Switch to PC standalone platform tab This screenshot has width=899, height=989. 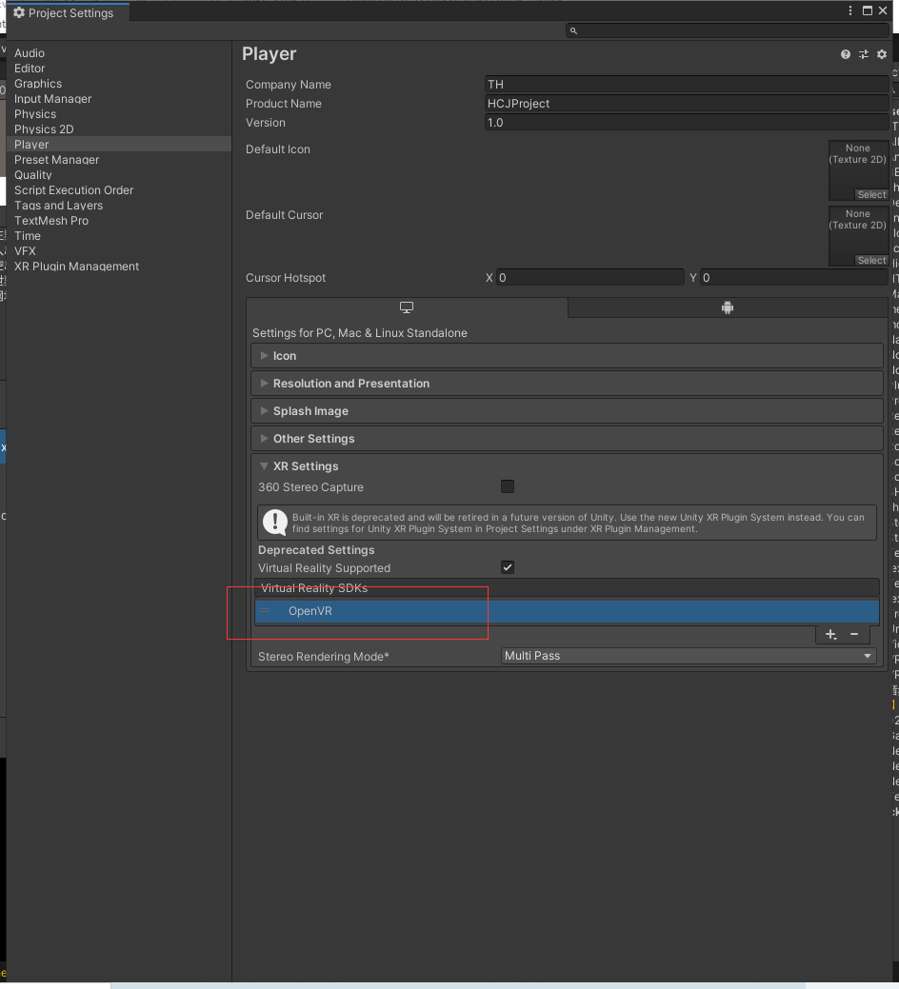[407, 307]
